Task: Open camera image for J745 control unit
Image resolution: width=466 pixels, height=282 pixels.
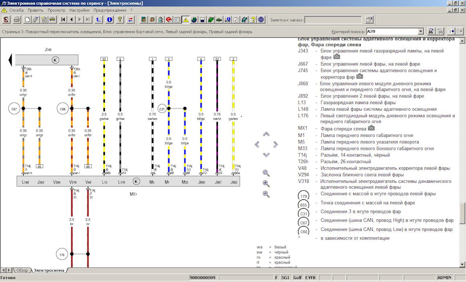Action: click(x=360, y=76)
